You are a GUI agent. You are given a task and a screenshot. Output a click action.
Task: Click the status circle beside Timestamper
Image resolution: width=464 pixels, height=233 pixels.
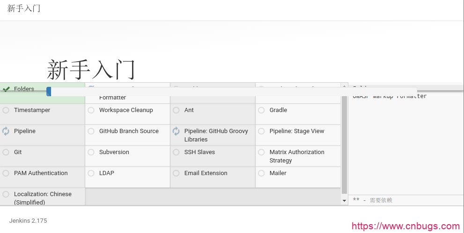6,110
